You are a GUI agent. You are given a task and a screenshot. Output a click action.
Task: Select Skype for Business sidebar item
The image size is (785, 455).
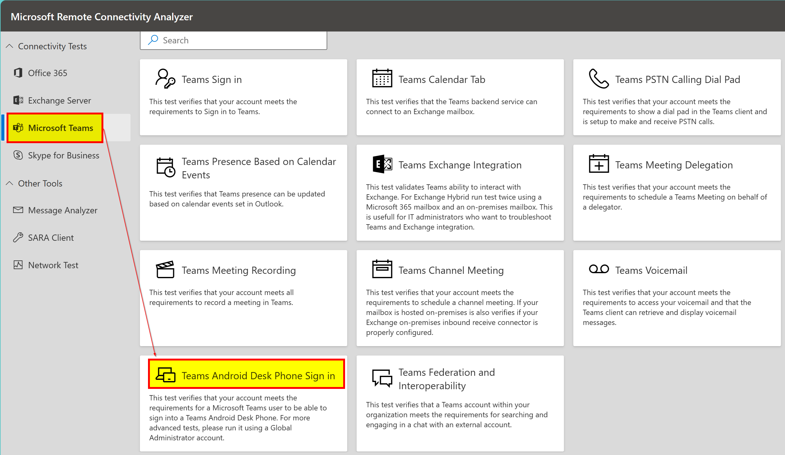(x=63, y=155)
